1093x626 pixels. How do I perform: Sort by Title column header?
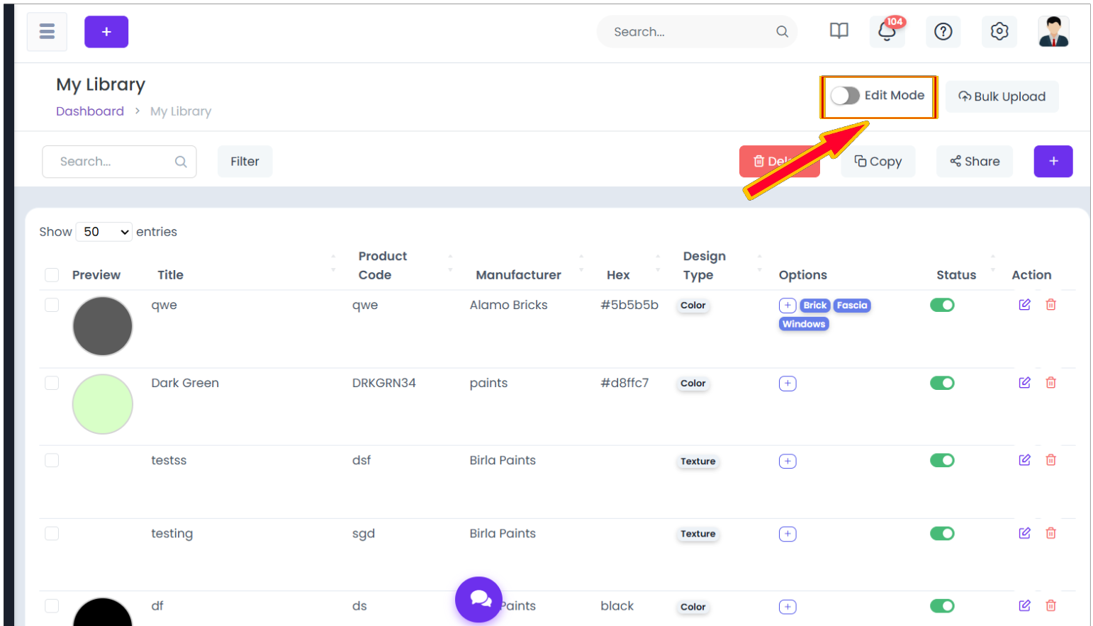point(170,275)
